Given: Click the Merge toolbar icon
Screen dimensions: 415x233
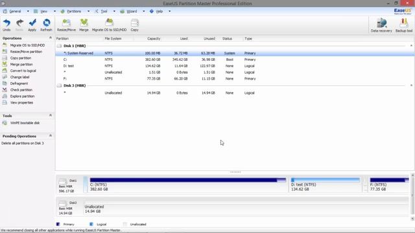Looking at the screenshot, I should (x=84, y=23).
